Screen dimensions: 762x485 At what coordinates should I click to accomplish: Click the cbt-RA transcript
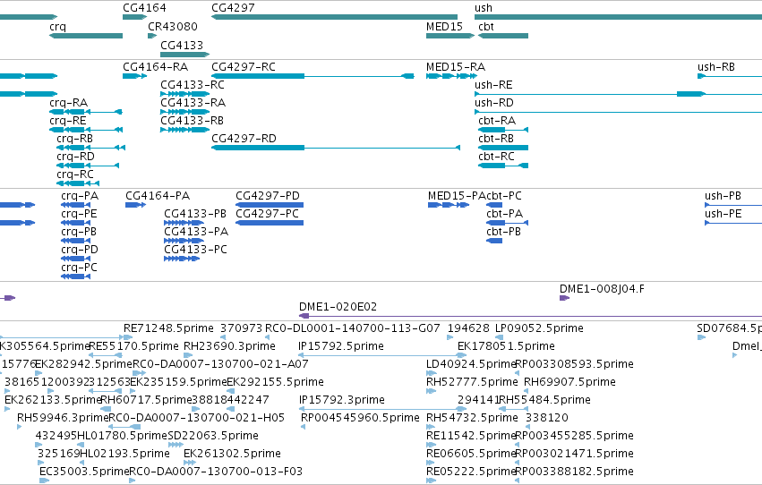503,130
